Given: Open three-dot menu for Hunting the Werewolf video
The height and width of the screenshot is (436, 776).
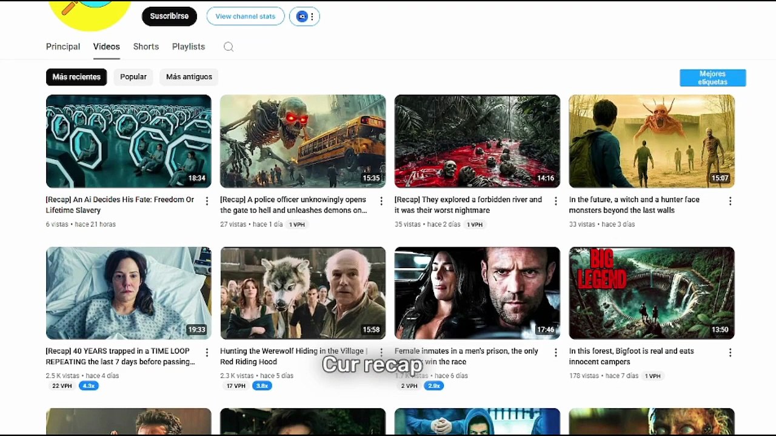Looking at the screenshot, I should pyautogui.click(x=381, y=352).
